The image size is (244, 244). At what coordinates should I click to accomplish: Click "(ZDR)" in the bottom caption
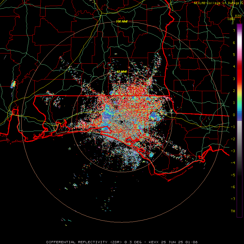click(x=116, y=242)
